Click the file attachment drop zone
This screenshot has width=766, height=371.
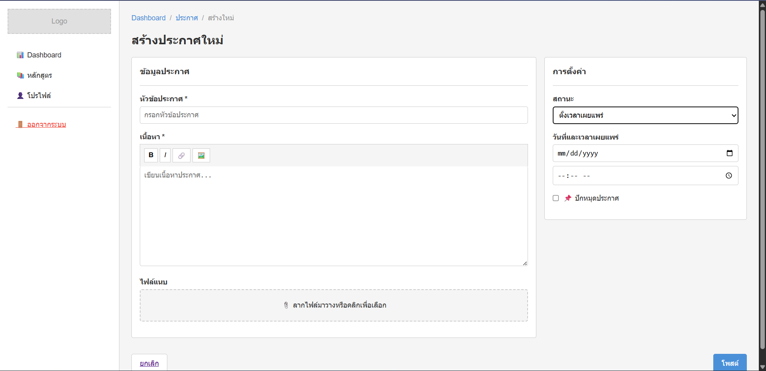coord(333,305)
